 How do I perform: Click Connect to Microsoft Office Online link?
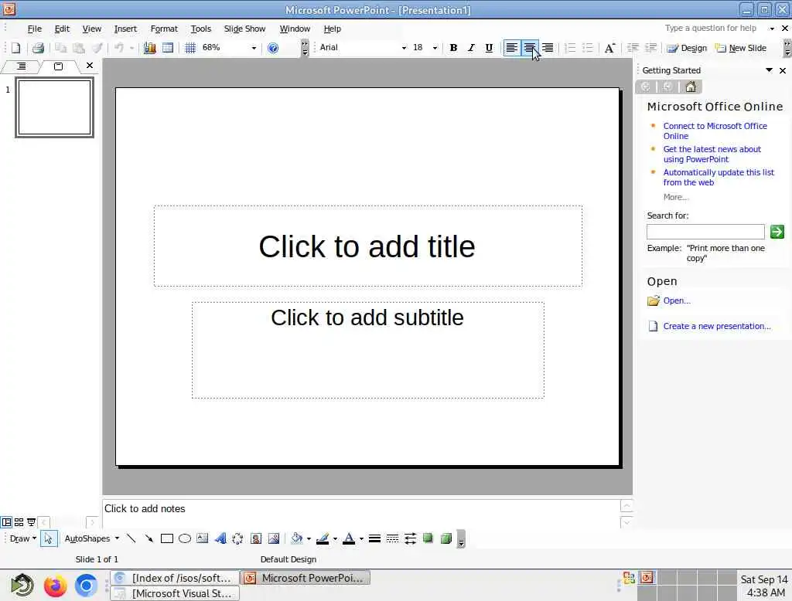[715, 131]
